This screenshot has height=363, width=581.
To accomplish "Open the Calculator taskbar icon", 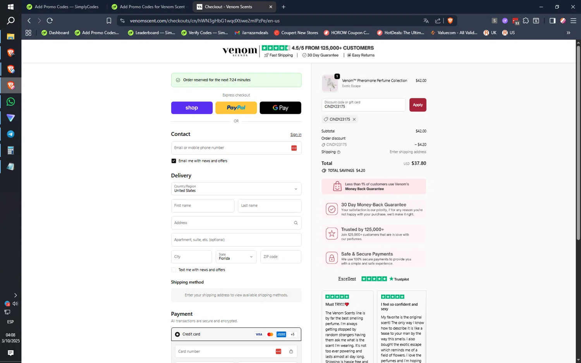I will tap(10, 150).
